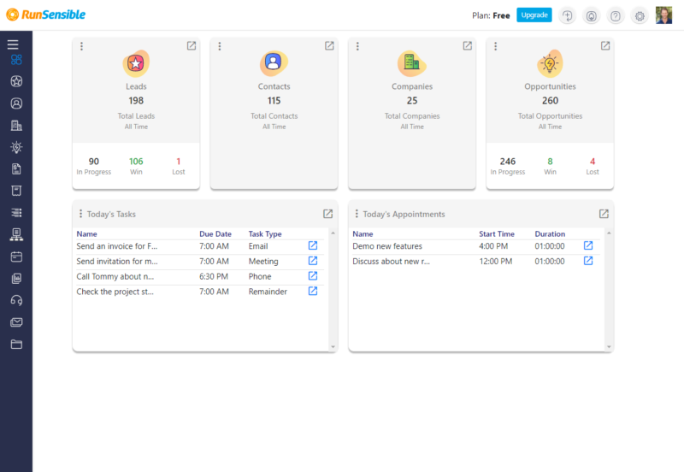This screenshot has height=472, width=684.
Task: Sort appointments by Start Time column header
Action: (x=497, y=233)
